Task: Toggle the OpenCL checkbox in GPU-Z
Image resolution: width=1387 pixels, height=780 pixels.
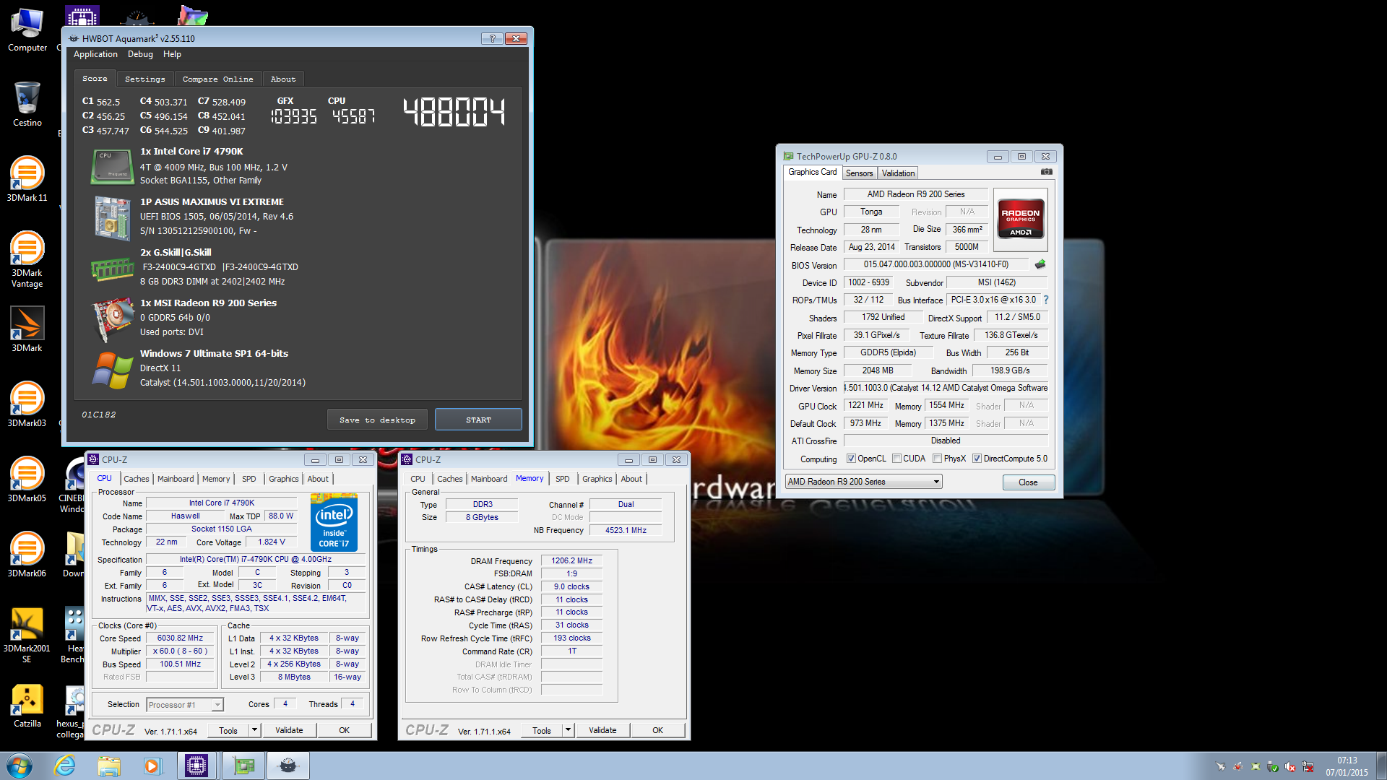Action: (x=851, y=459)
